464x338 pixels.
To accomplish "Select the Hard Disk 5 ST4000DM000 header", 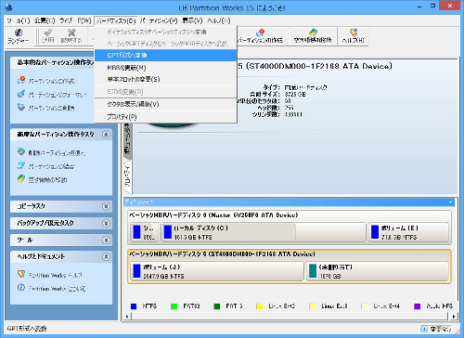I will tap(222, 253).
